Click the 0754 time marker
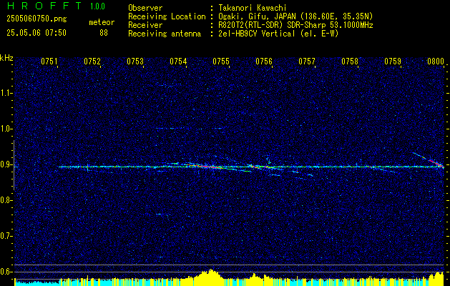The width and height of the screenshot is (450, 286). (178, 61)
